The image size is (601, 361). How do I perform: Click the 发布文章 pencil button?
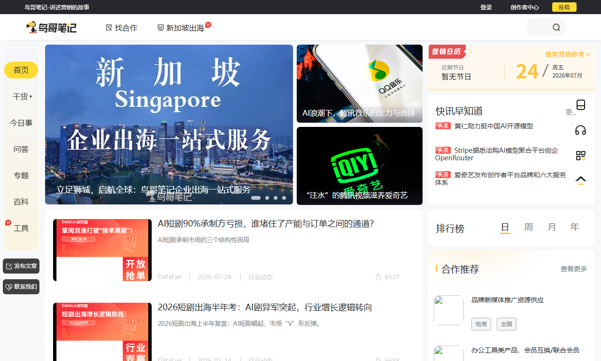coord(21,266)
